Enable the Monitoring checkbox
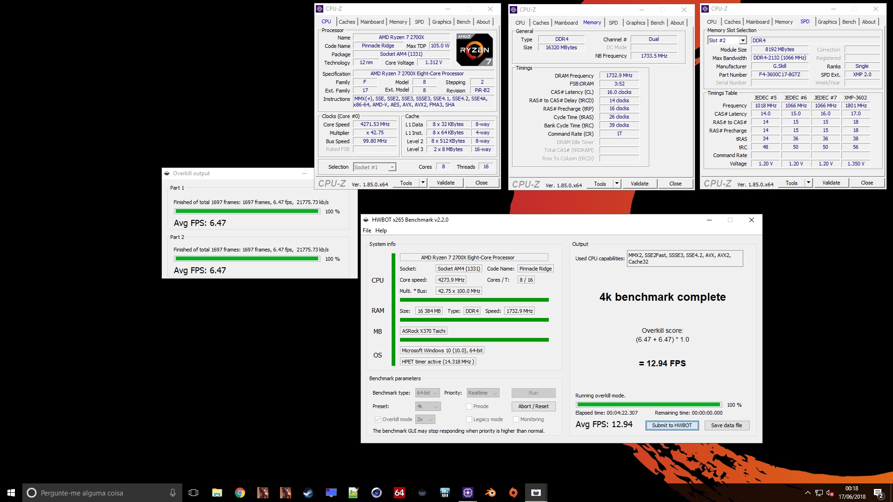 pyautogui.click(x=516, y=419)
